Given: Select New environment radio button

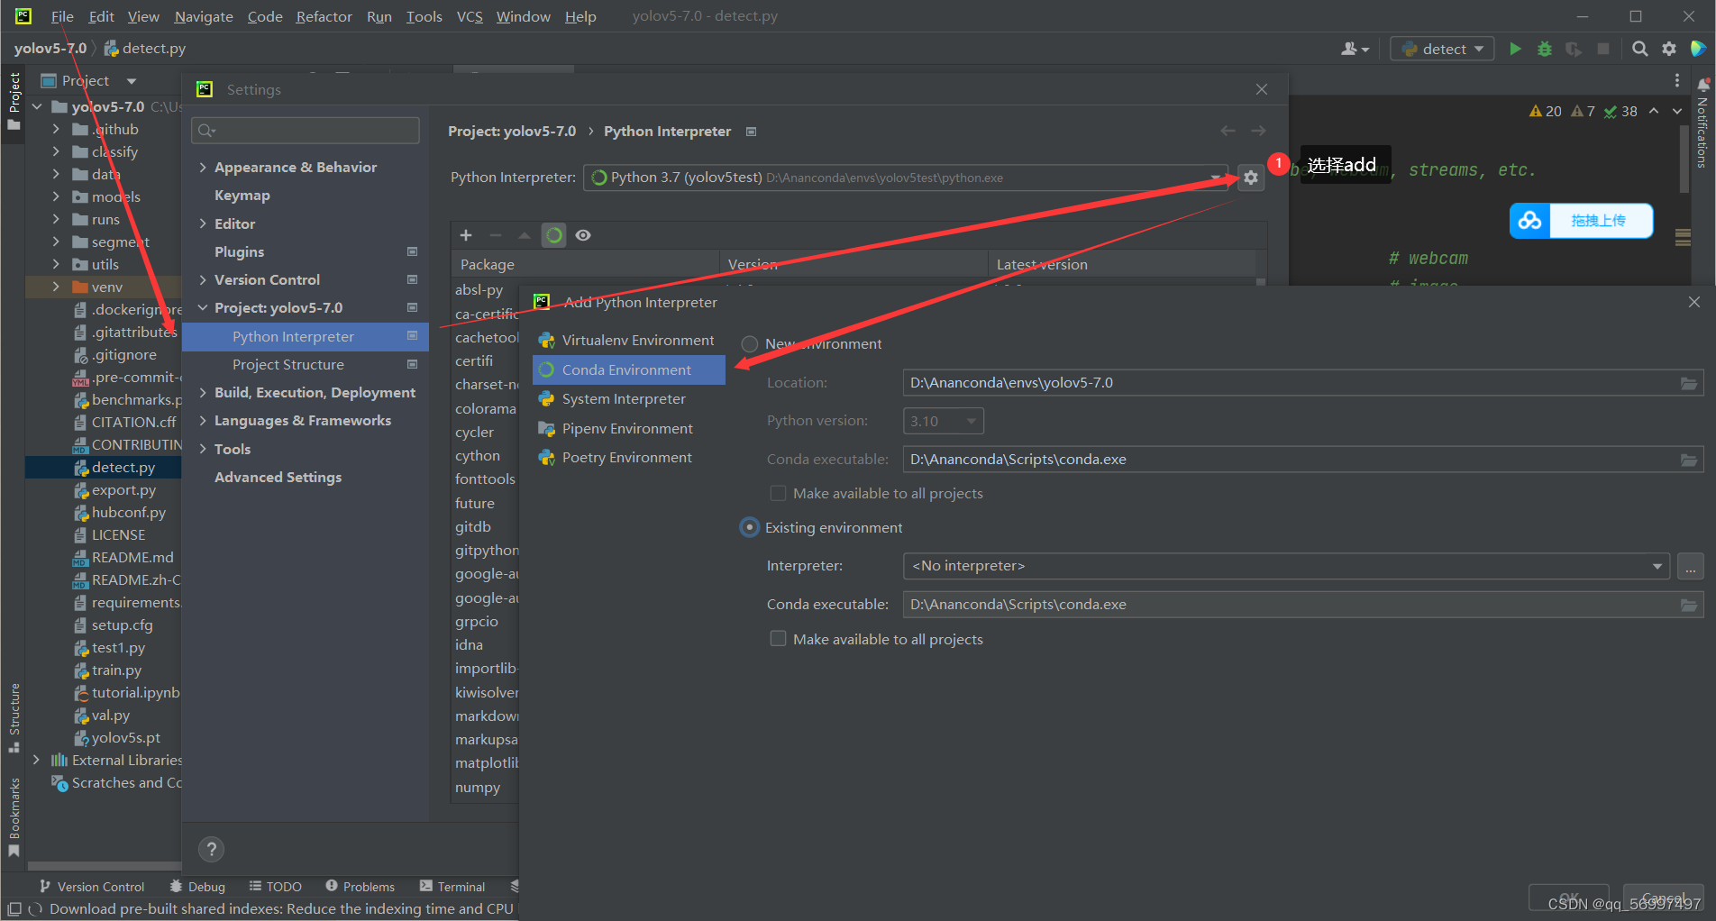Looking at the screenshot, I should [749, 344].
